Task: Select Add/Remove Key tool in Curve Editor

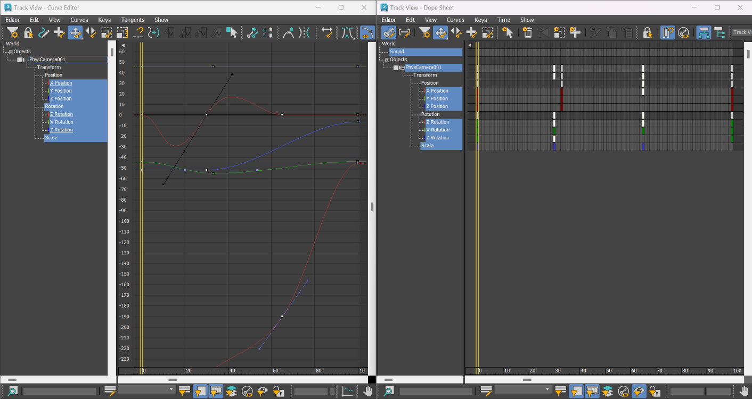Action: click(x=59, y=32)
